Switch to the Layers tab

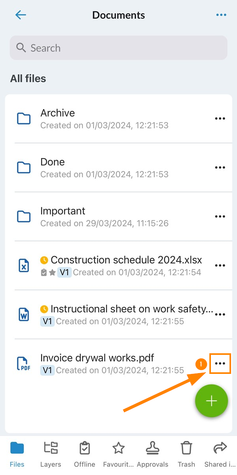pos(51,454)
